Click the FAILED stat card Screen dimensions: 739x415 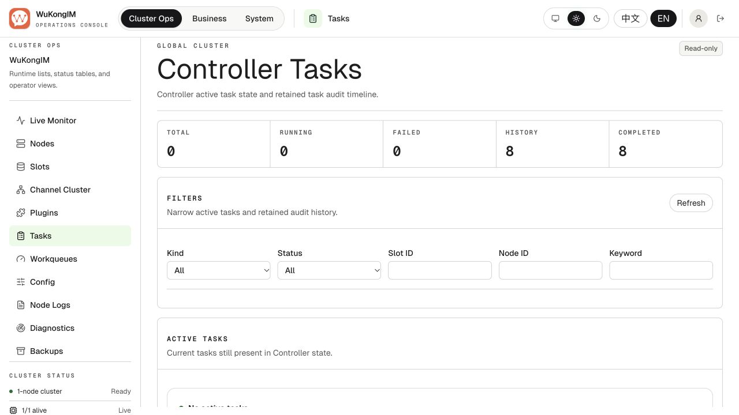click(439, 144)
